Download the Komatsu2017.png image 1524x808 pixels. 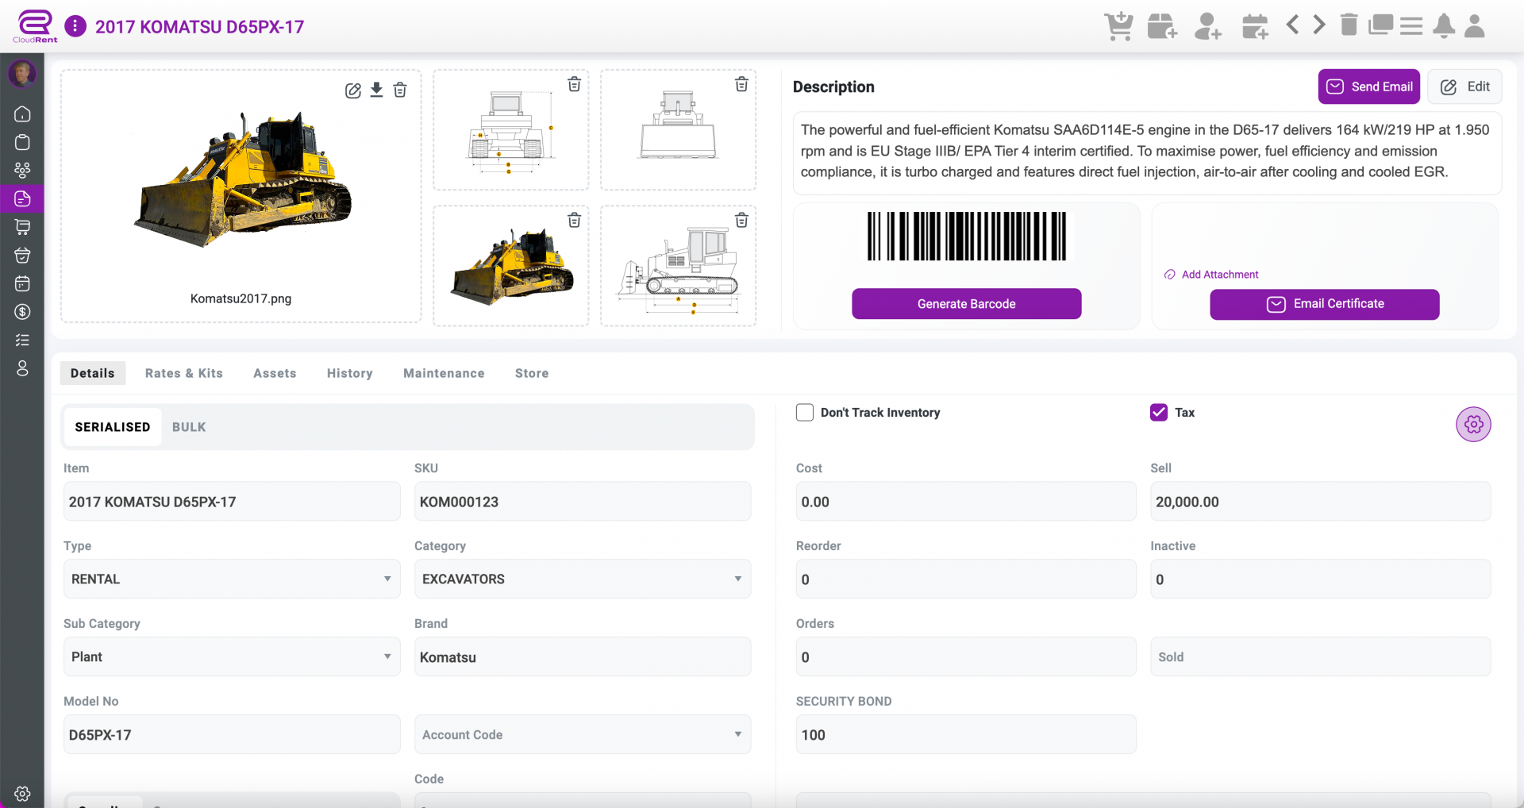pos(377,90)
